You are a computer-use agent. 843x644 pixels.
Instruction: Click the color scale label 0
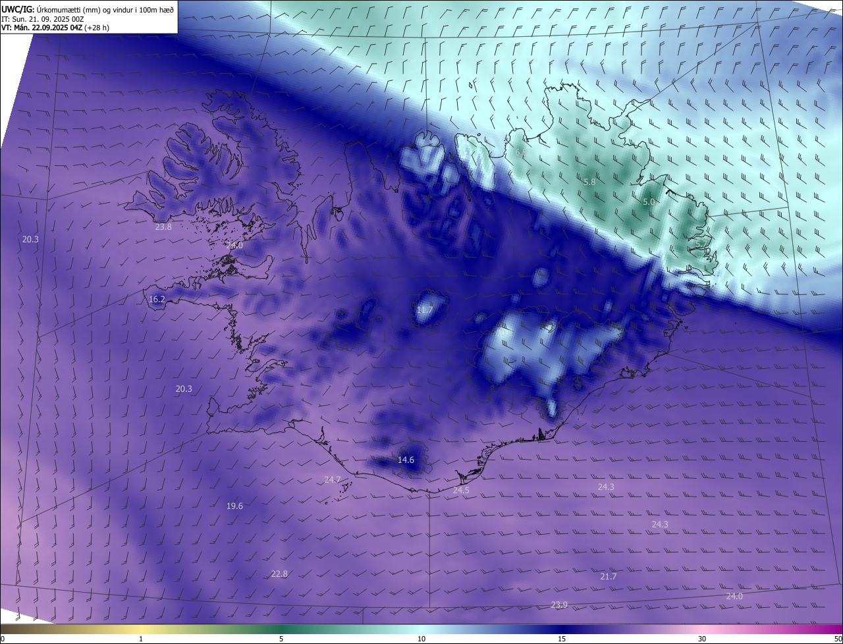[x=3, y=639]
